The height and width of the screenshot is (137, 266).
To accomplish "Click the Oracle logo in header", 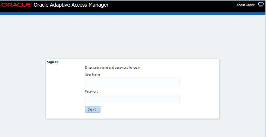I will coord(17,5).
